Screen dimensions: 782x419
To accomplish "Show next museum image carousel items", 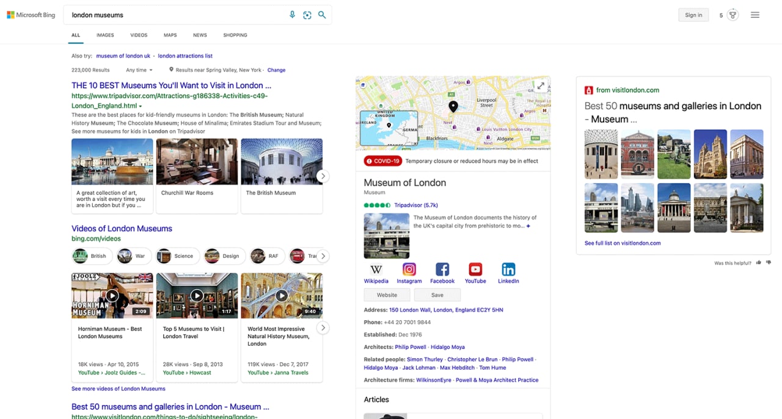I will point(323,176).
